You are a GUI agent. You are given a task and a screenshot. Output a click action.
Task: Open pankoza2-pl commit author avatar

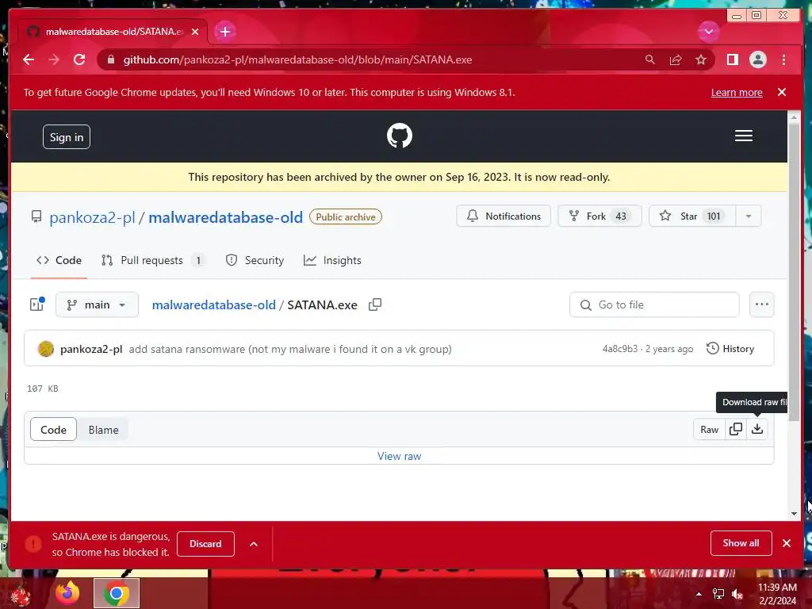click(x=45, y=349)
